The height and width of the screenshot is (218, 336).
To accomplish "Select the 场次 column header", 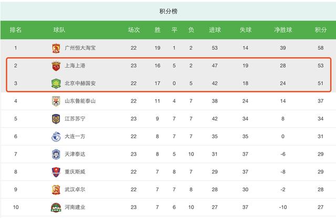I will pyautogui.click(x=134, y=30).
